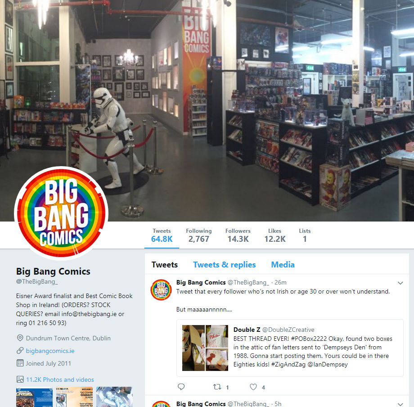The width and height of the screenshot is (414, 407).
Task: View the 14.3K Followers
Action: click(238, 235)
